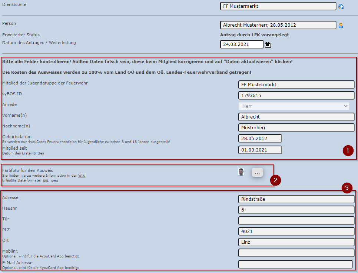This screenshot has width=358, height=273.
Task: Click the Mitglied seit field 01.03.2021
Action: click(260, 150)
